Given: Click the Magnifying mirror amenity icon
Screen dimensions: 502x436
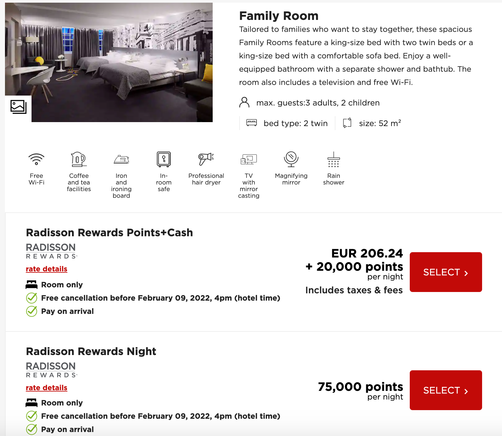Looking at the screenshot, I should click(x=291, y=159).
